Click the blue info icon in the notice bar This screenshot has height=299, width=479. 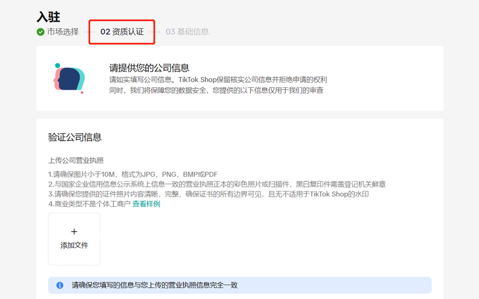click(x=60, y=285)
